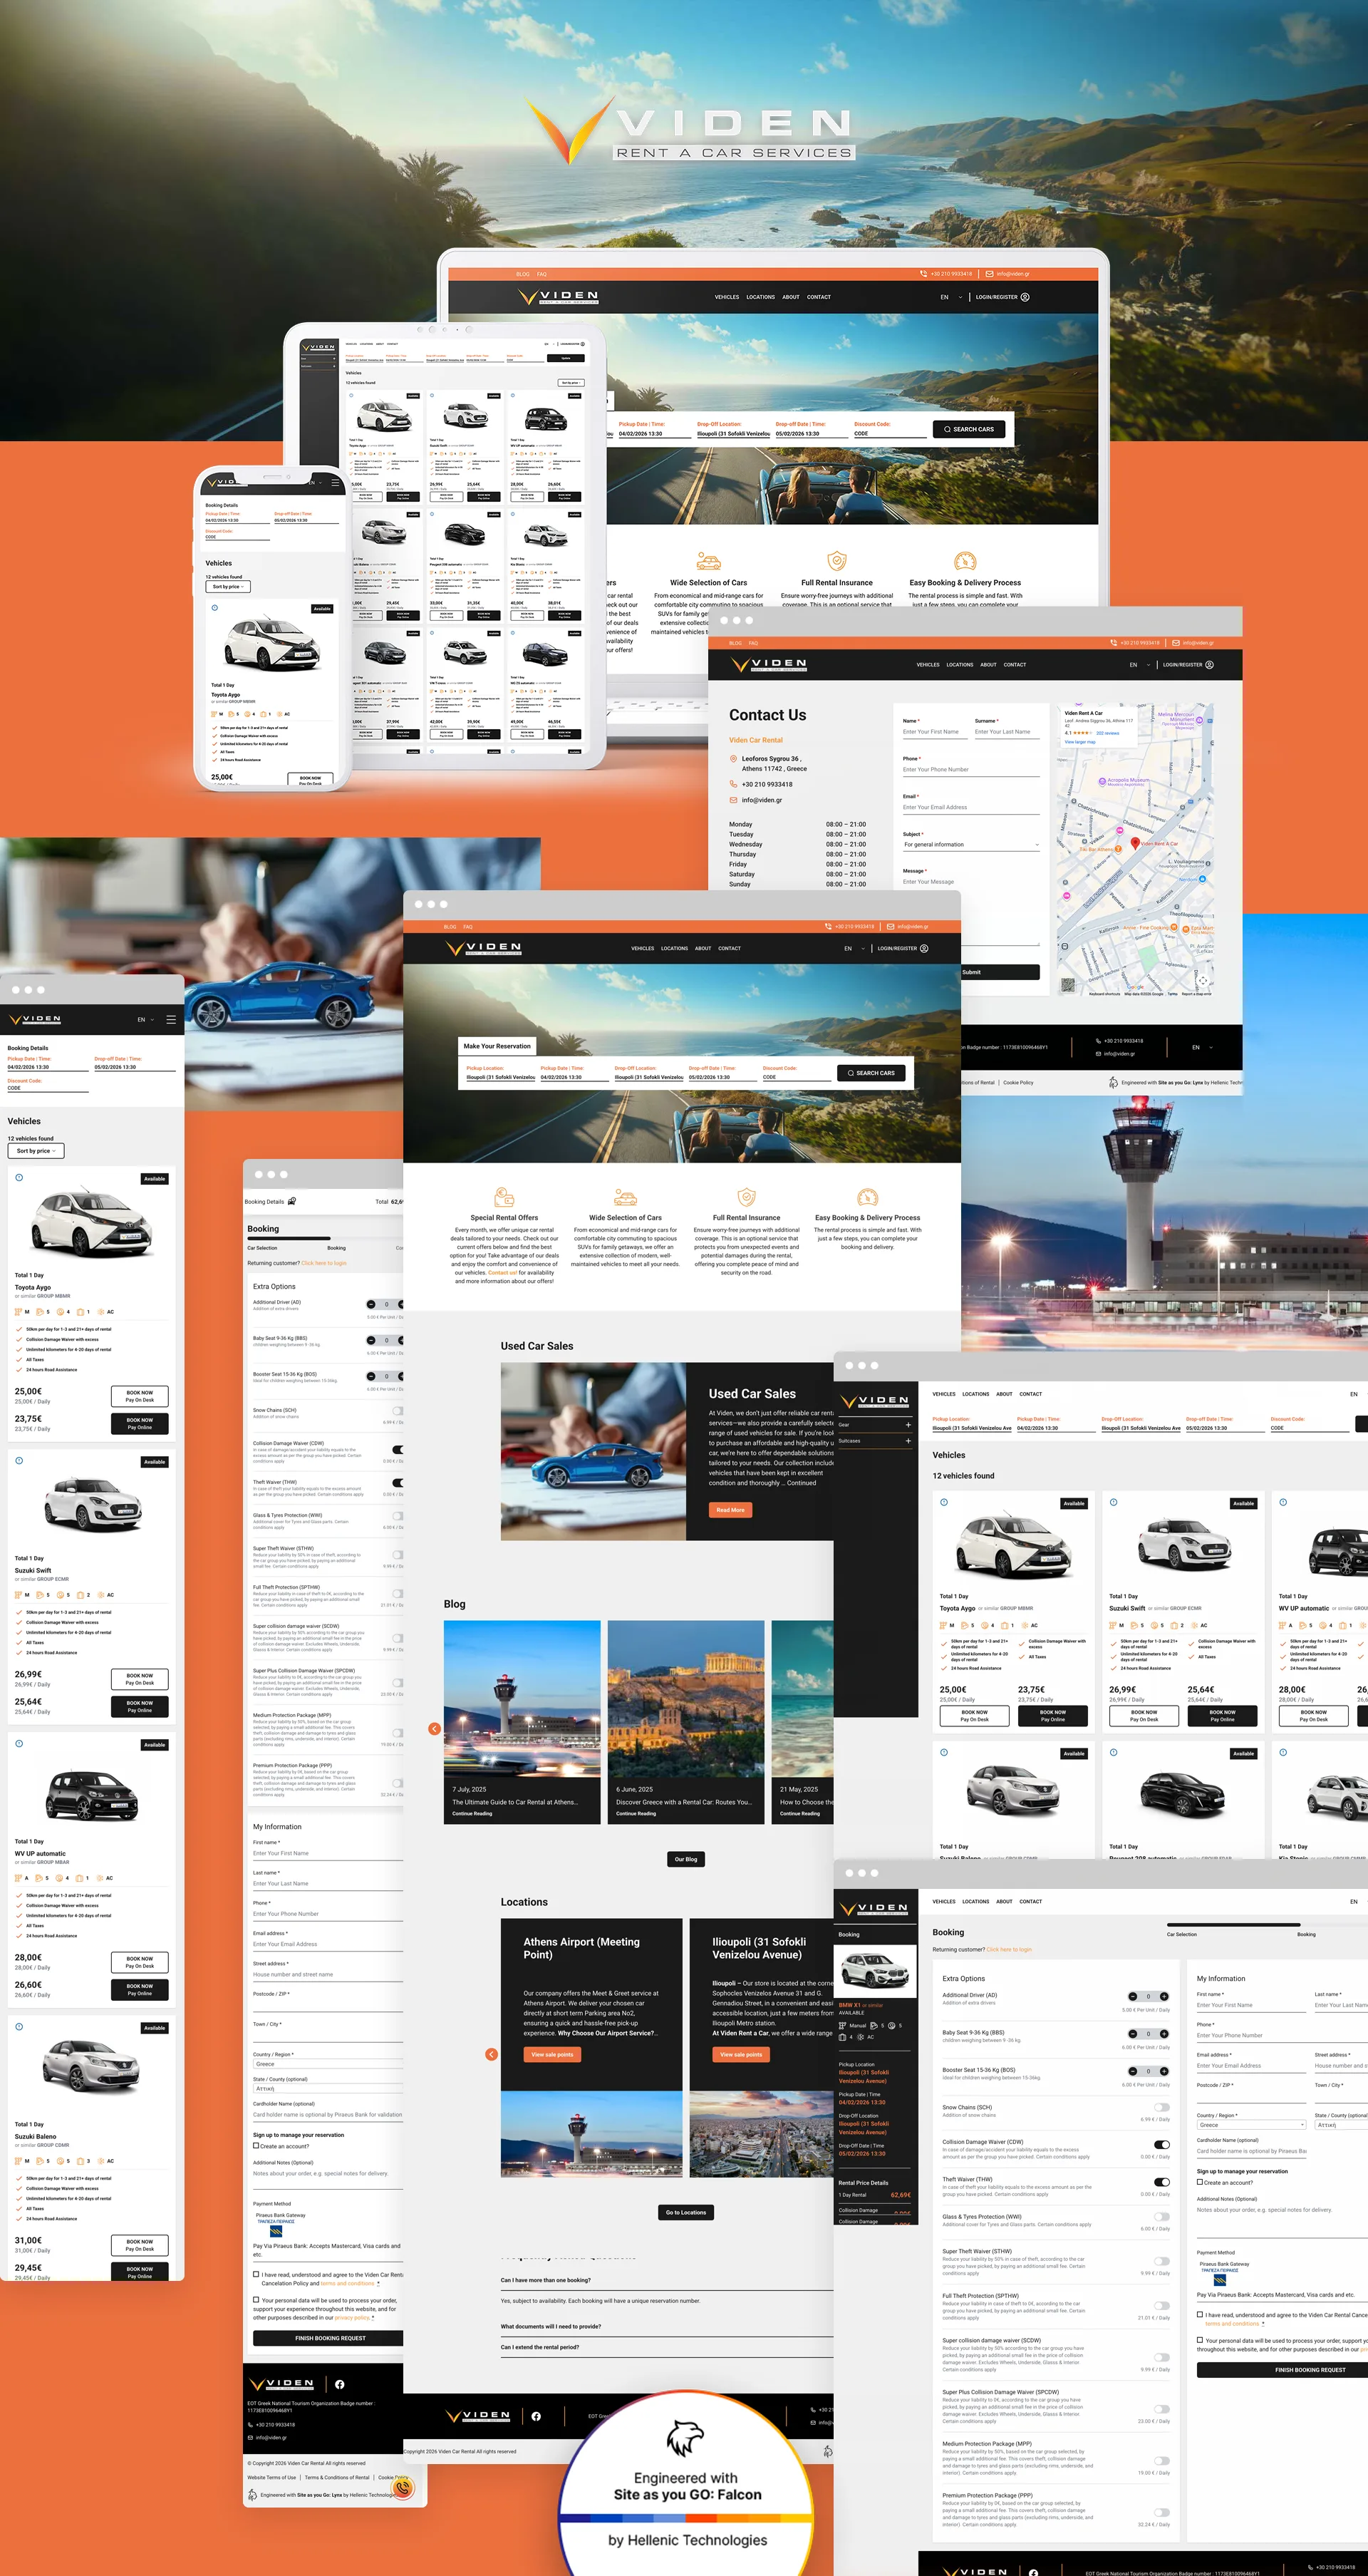This screenshot has height=2576, width=1368.
Task: Click Special Rental Offers wallet icon
Action: [504, 1197]
